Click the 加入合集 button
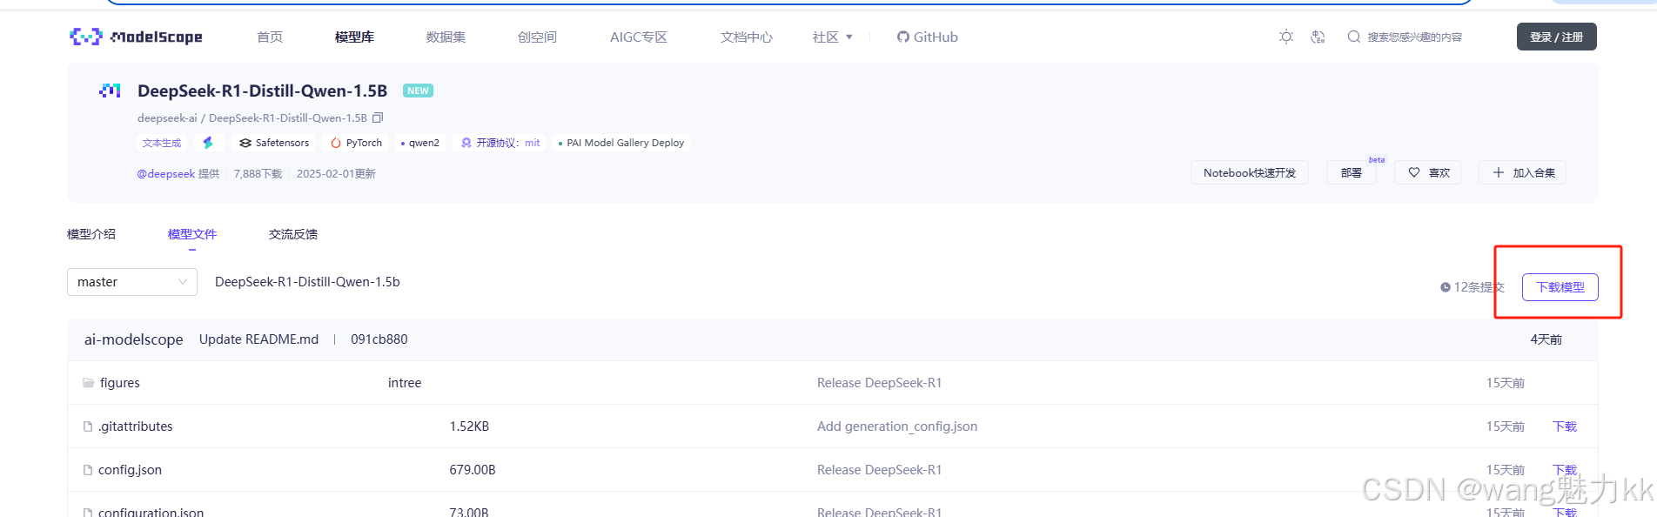The image size is (1657, 517). 1523,172
